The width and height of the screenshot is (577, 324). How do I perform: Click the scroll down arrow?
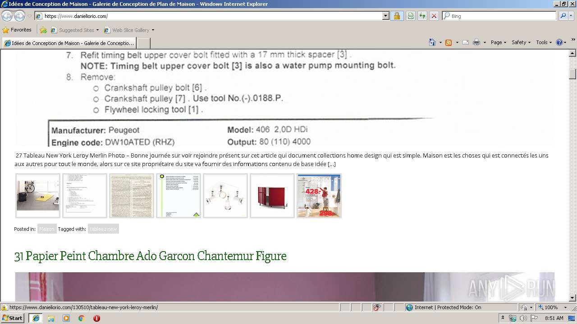point(572,297)
